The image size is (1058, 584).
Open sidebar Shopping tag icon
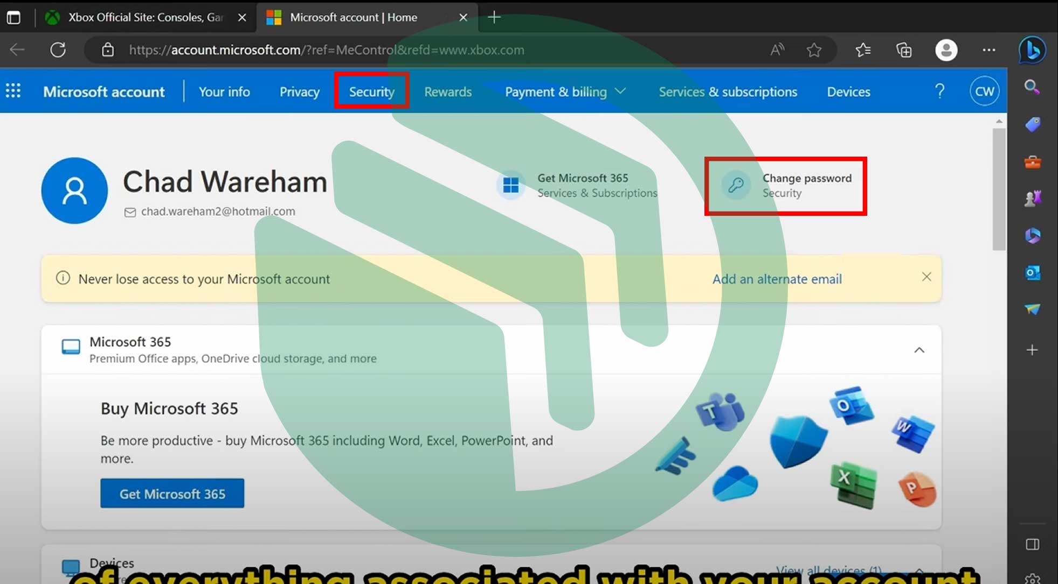click(1032, 125)
